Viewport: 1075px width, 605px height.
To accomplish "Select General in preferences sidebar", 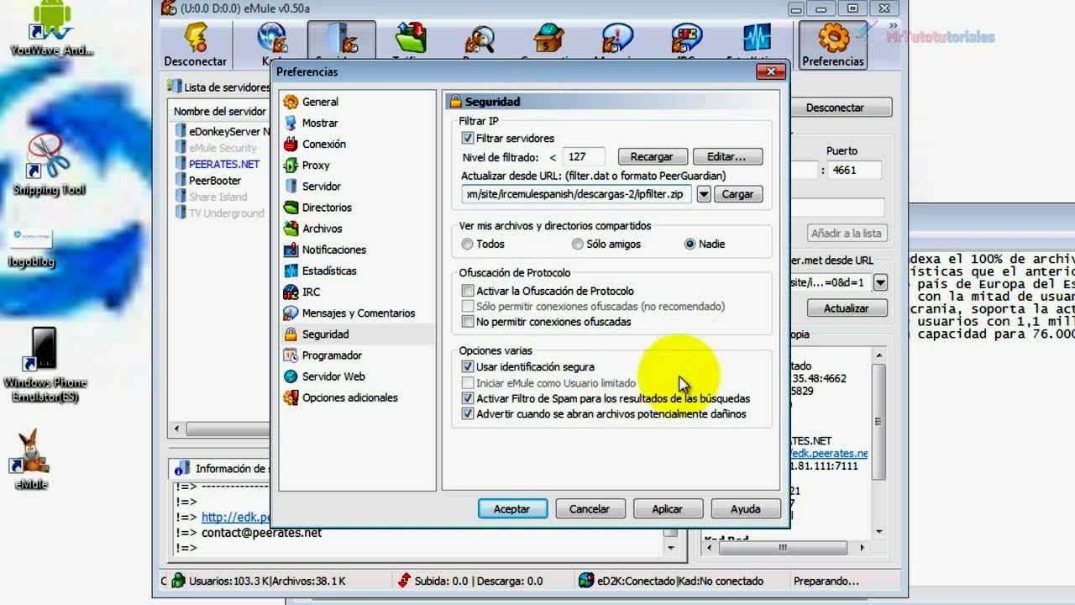I will [x=320, y=102].
